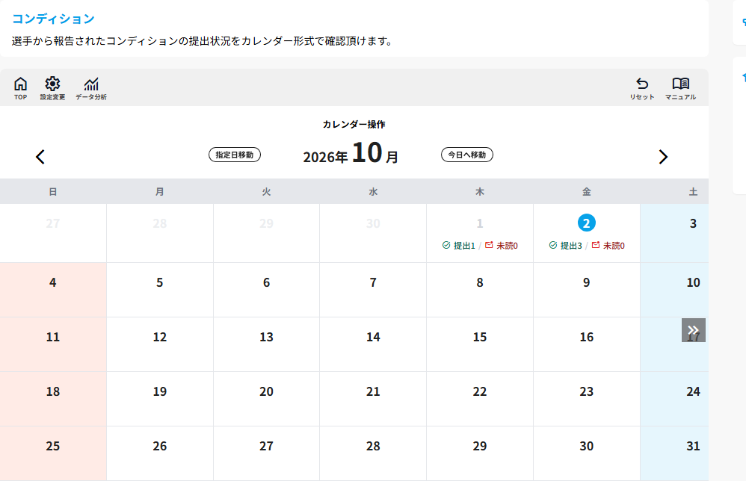
Task: Select October 14 in the calendar
Action: coord(373,337)
